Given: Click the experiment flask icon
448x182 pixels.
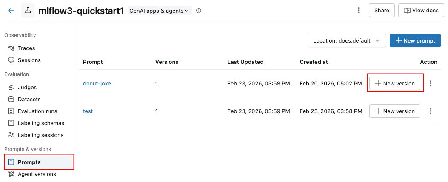Looking at the screenshot, I should pyautogui.click(x=28, y=11).
